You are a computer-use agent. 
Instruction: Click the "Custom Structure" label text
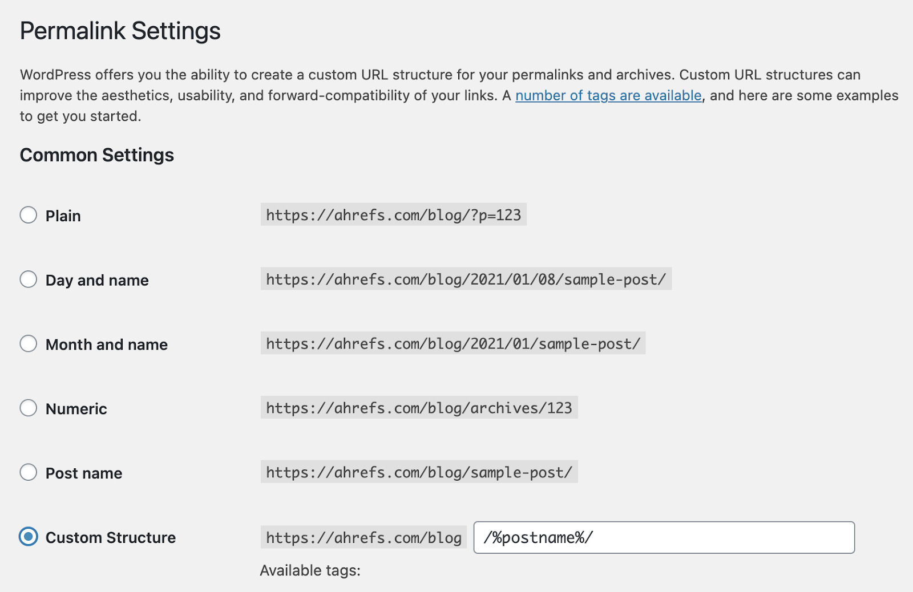[111, 538]
